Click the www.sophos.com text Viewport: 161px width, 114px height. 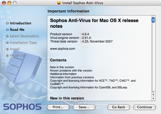tap(63, 49)
